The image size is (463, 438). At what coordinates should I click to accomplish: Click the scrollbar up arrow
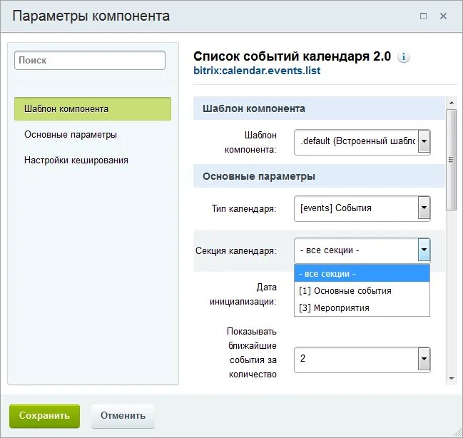pyautogui.click(x=451, y=103)
